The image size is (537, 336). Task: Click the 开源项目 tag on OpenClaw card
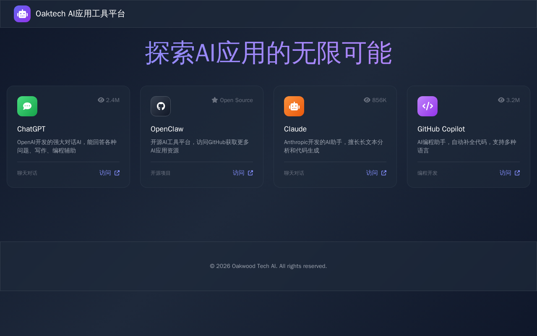pos(161,173)
